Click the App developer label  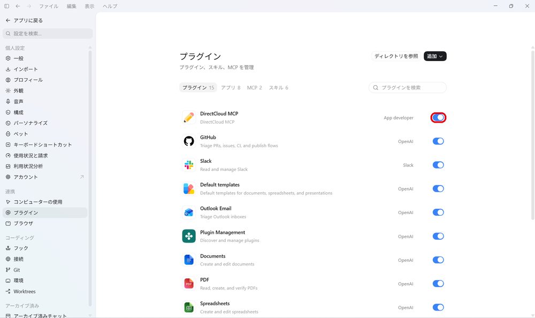(398, 118)
